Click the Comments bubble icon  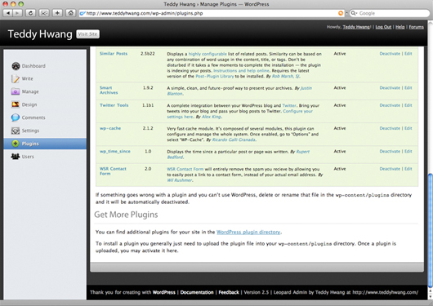(16, 118)
